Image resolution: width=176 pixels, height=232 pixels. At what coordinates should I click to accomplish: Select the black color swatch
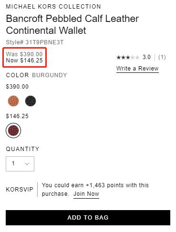31,101
